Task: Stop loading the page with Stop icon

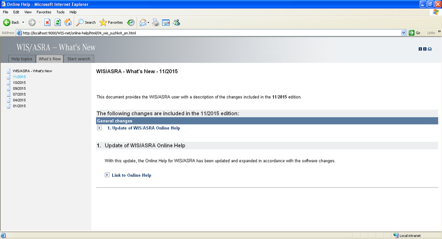Action: click(48, 22)
